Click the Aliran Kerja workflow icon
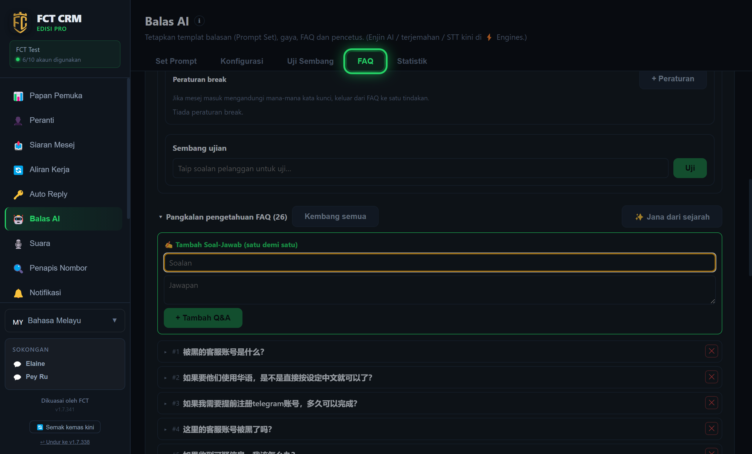The image size is (752, 454). (x=18, y=170)
